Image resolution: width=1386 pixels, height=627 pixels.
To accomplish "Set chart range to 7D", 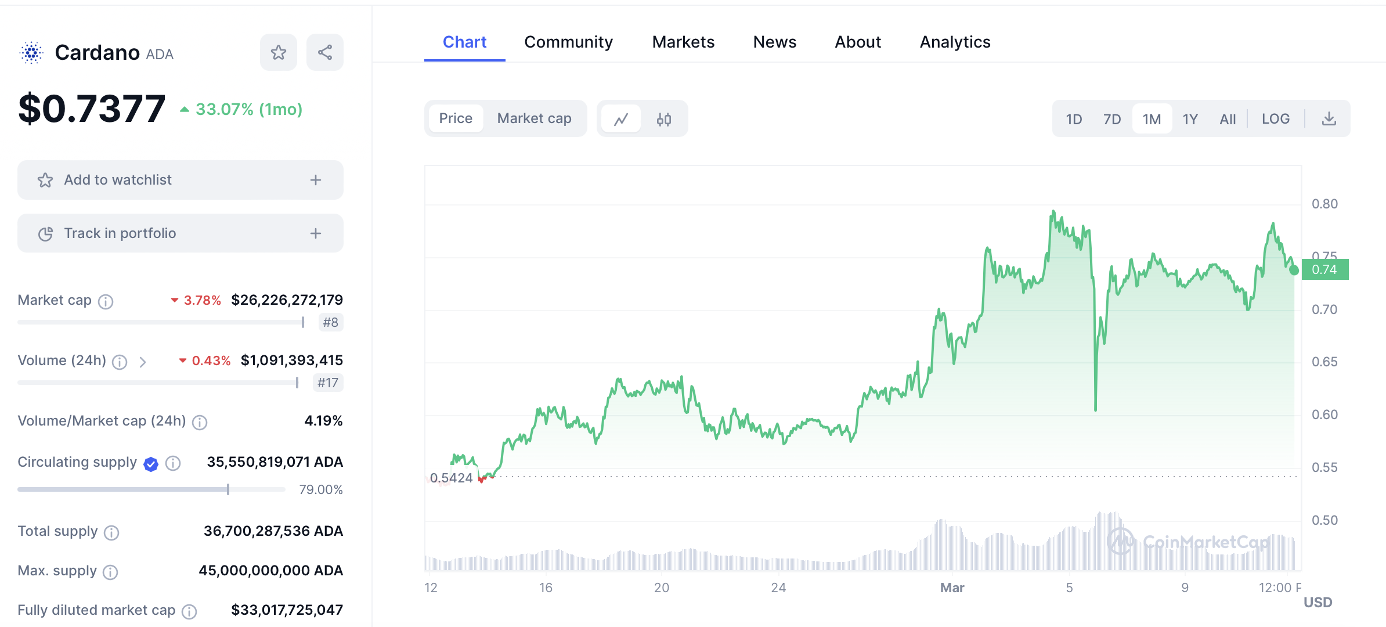I will click(1111, 119).
